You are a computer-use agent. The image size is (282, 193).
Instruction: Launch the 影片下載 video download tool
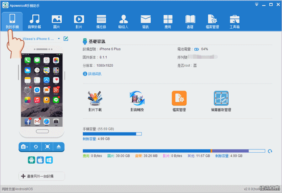(x=95, y=101)
